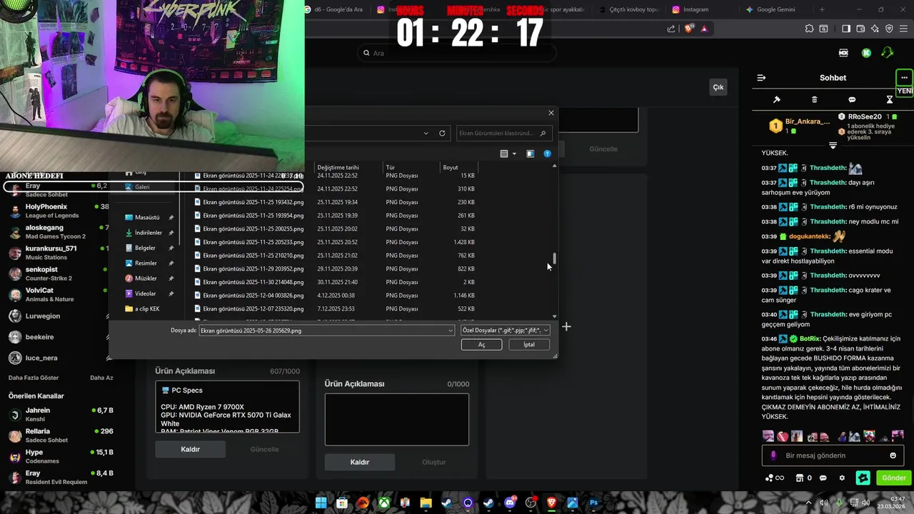
Task: Click the green Gönder send button
Action: coord(893,478)
